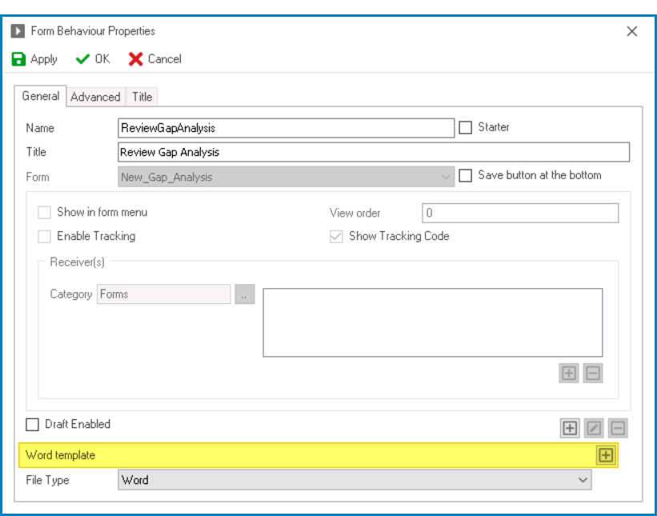
Task: Enable the Starter checkbox
Action: (x=466, y=127)
